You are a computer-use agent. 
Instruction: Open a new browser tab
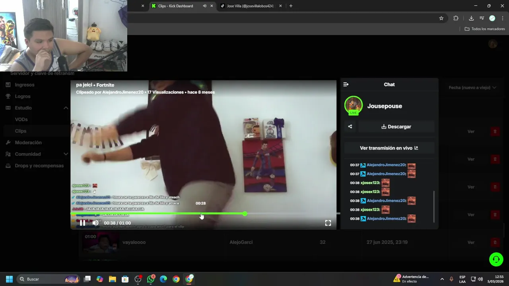pos(291,6)
